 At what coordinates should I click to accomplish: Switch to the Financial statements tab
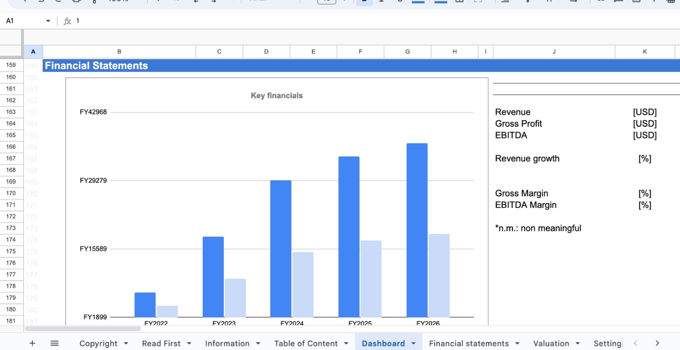point(468,343)
